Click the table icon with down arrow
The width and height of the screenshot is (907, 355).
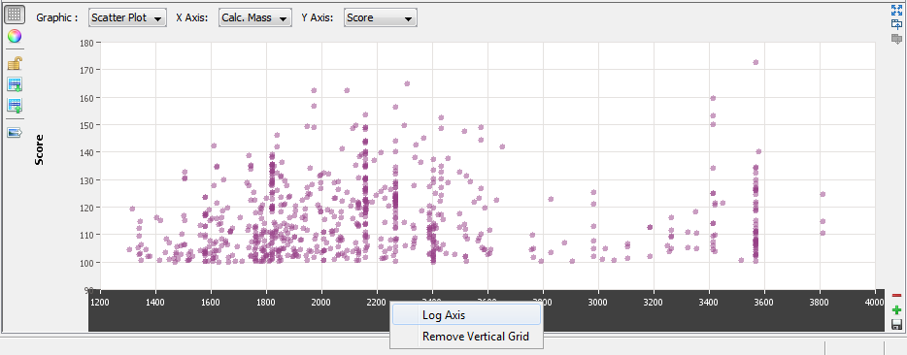[x=15, y=85]
